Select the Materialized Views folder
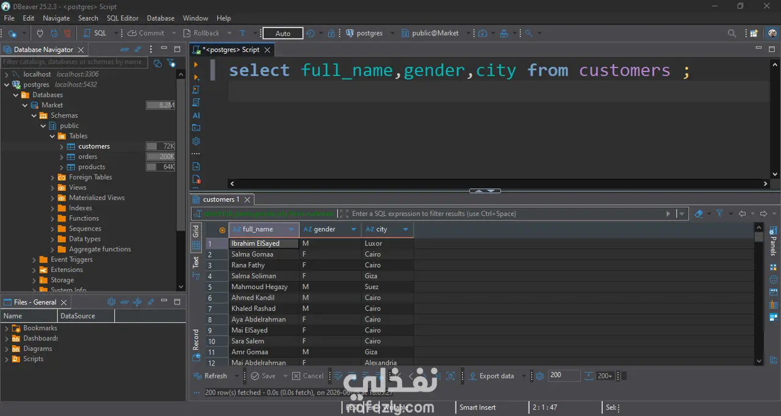Screen dimensions: 781x416 pos(96,198)
